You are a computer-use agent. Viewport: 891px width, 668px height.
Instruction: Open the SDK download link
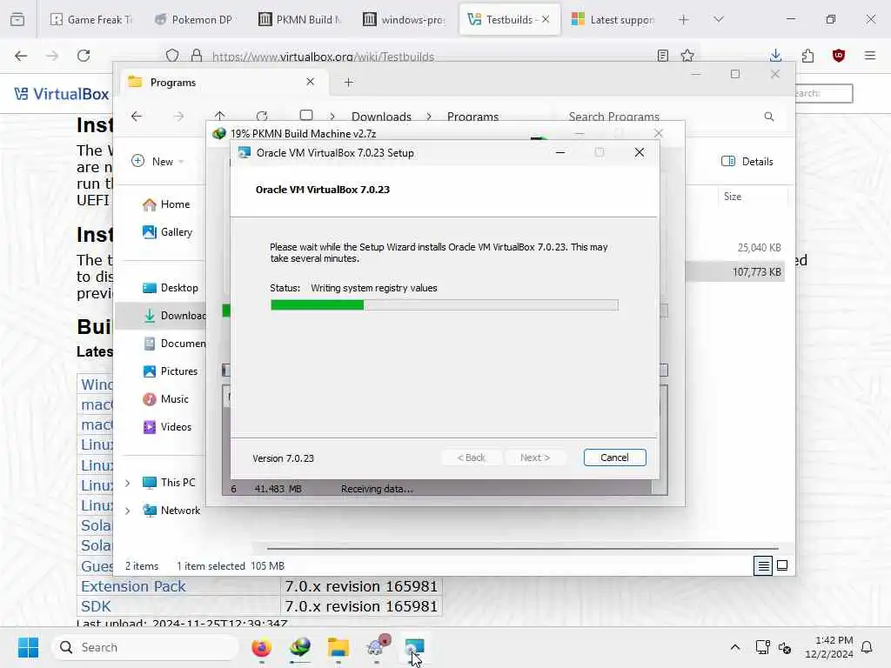pos(96,606)
